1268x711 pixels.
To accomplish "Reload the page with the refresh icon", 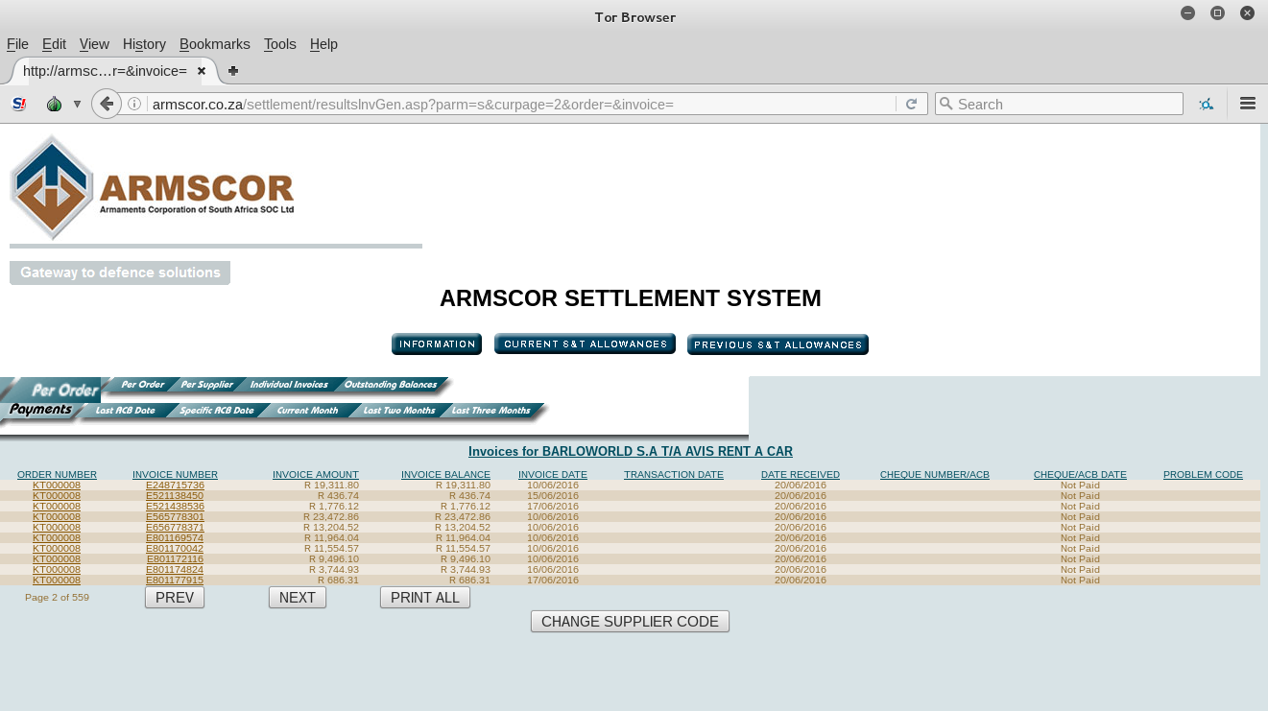I will pos(912,104).
